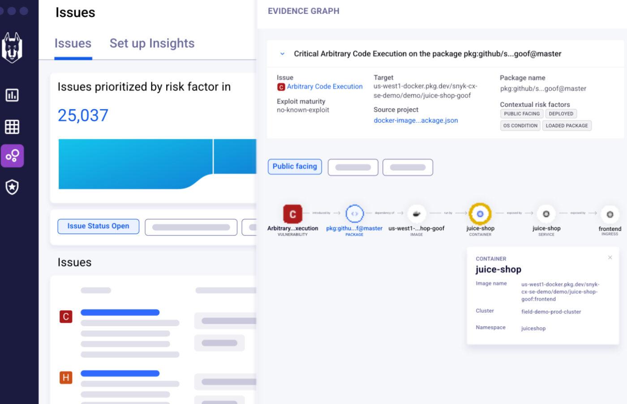Switch to the Issues tab
627x404 pixels.
tap(73, 43)
